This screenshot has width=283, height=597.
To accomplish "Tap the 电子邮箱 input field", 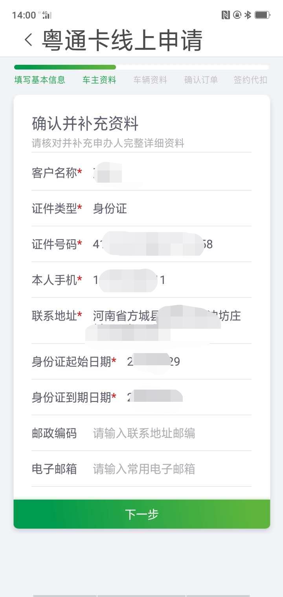I will pos(157,469).
